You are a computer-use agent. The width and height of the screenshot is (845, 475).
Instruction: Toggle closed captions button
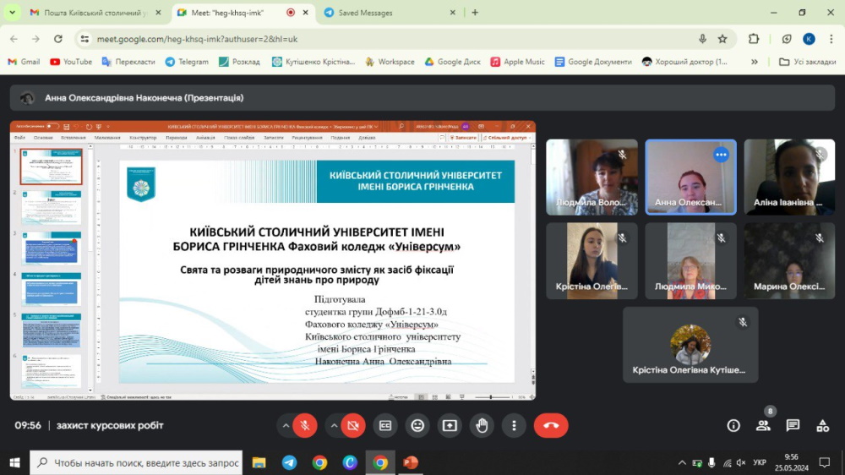coord(385,425)
